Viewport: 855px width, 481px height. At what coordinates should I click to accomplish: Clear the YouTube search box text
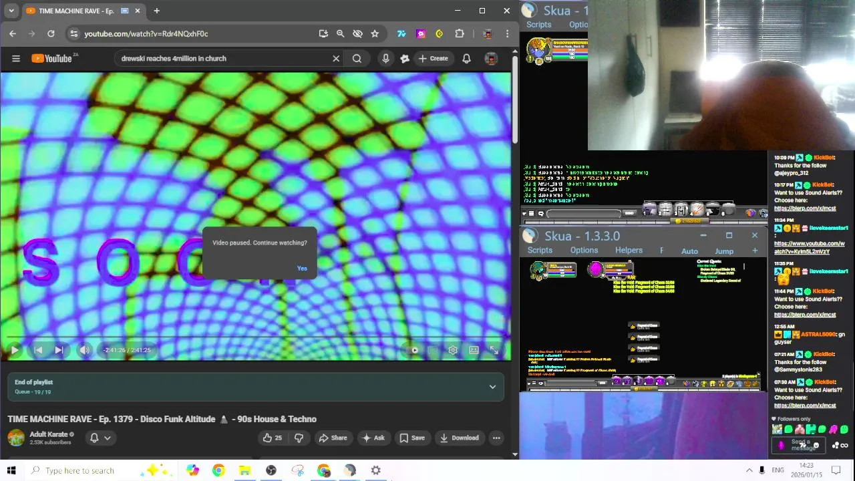[x=336, y=59]
